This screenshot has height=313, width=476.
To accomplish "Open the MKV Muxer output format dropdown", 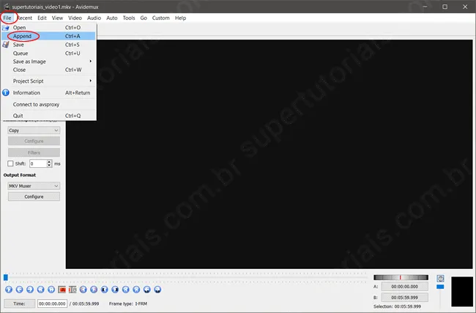I will coord(34,185).
